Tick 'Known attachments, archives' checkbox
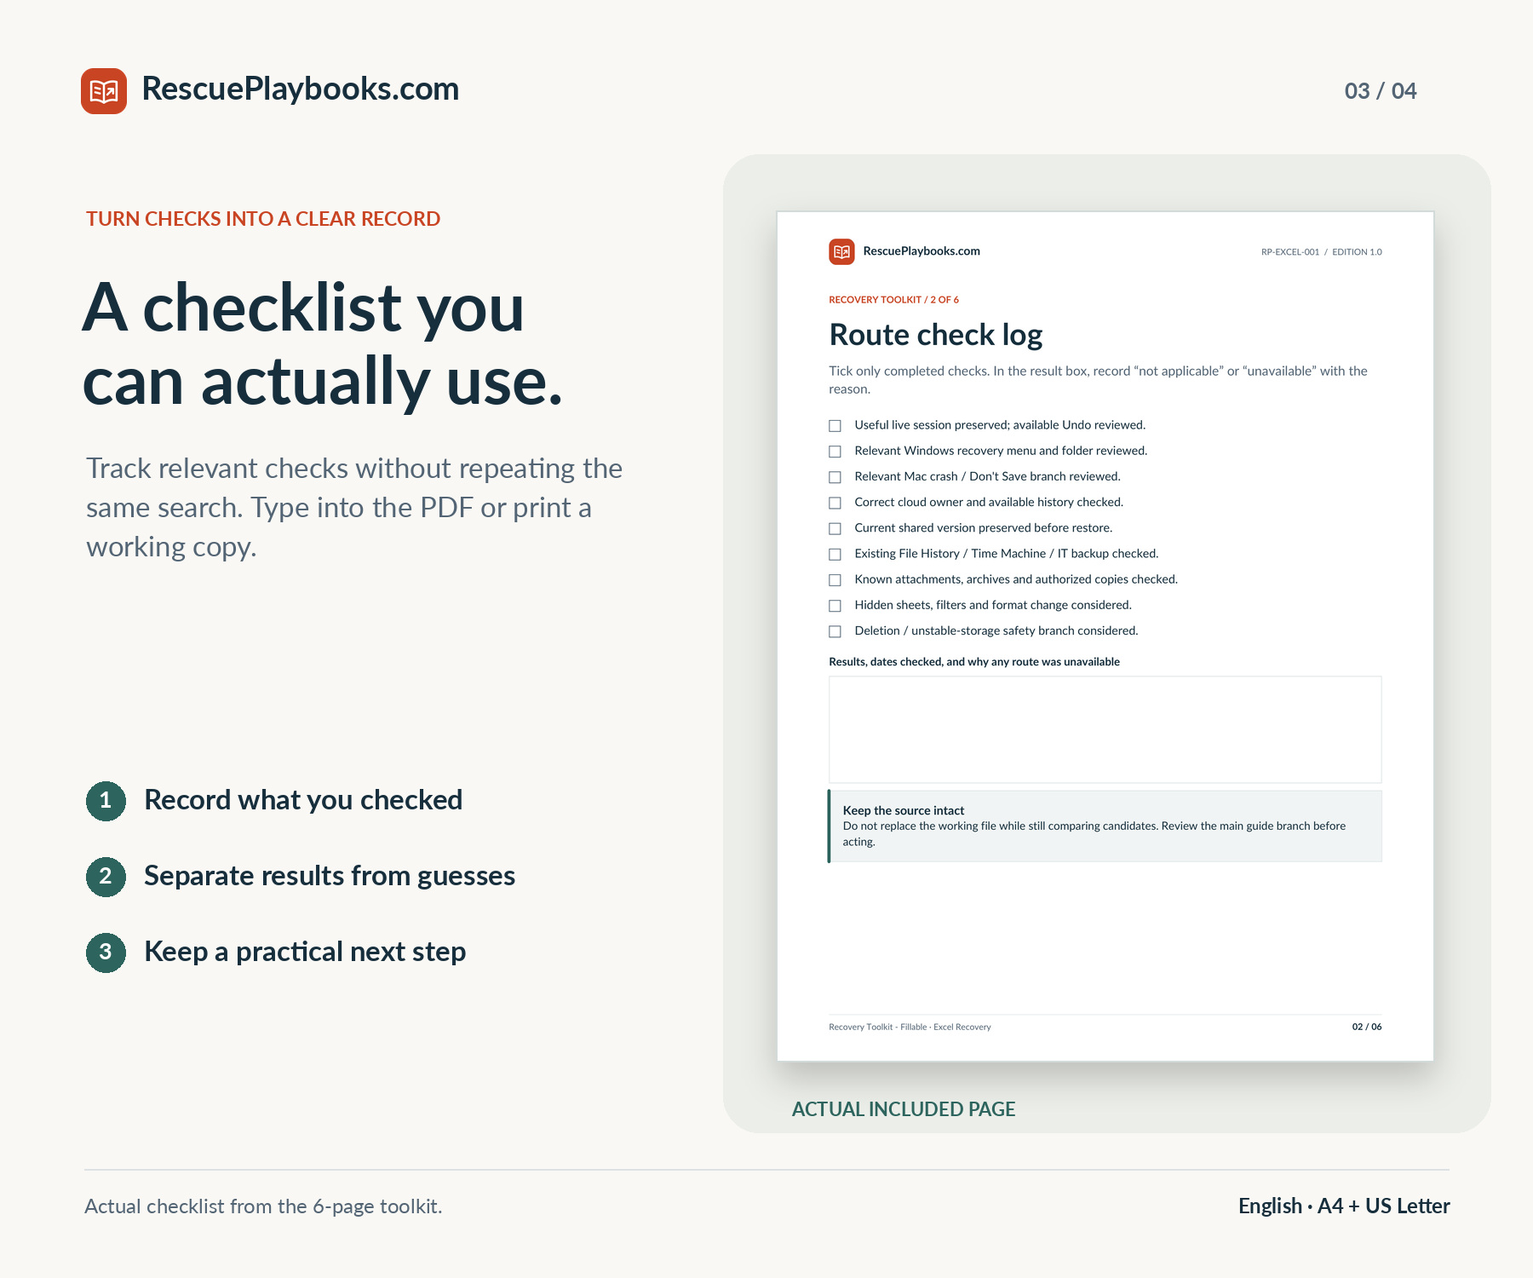Screen dimensions: 1533x1278 (835, 580)
